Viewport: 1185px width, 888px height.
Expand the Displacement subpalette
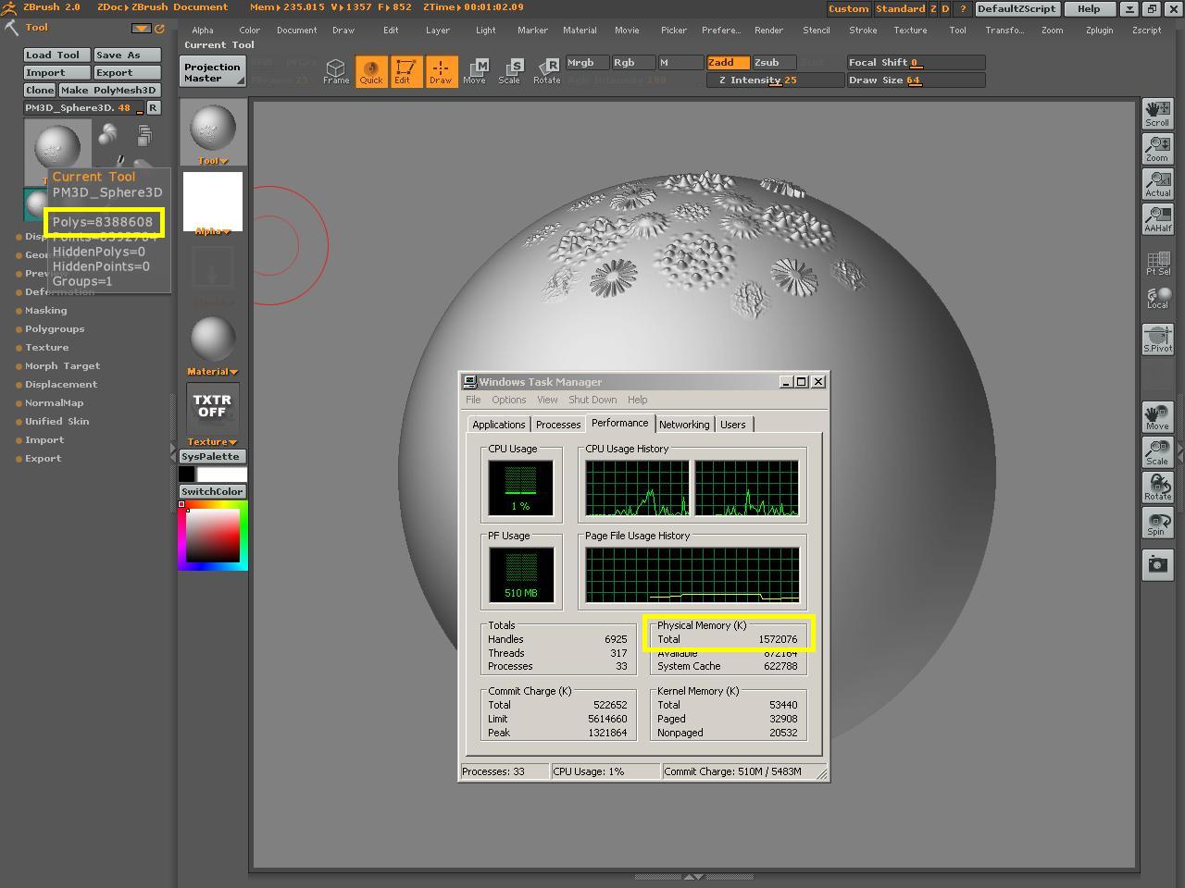click(60, 385)
